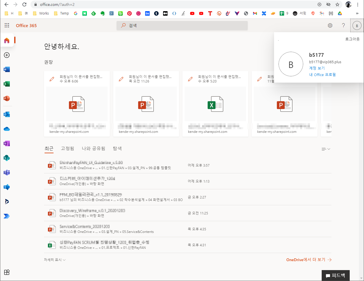Open the list view options dropdown
Screen dimensions: 364x281
tap(326, 149)
